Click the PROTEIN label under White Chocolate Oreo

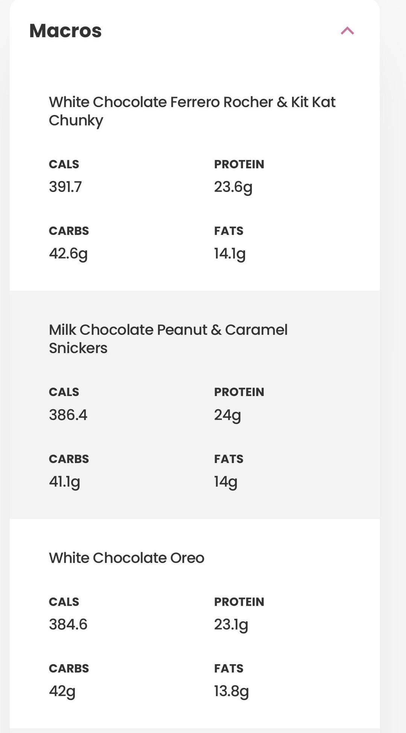point(239,602)
